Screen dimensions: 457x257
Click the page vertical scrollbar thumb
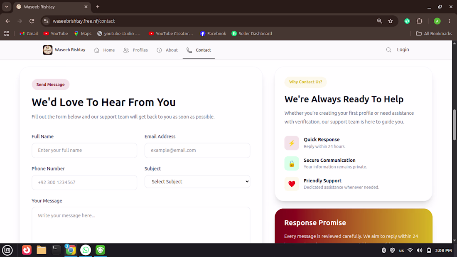(x=455, y=125)
